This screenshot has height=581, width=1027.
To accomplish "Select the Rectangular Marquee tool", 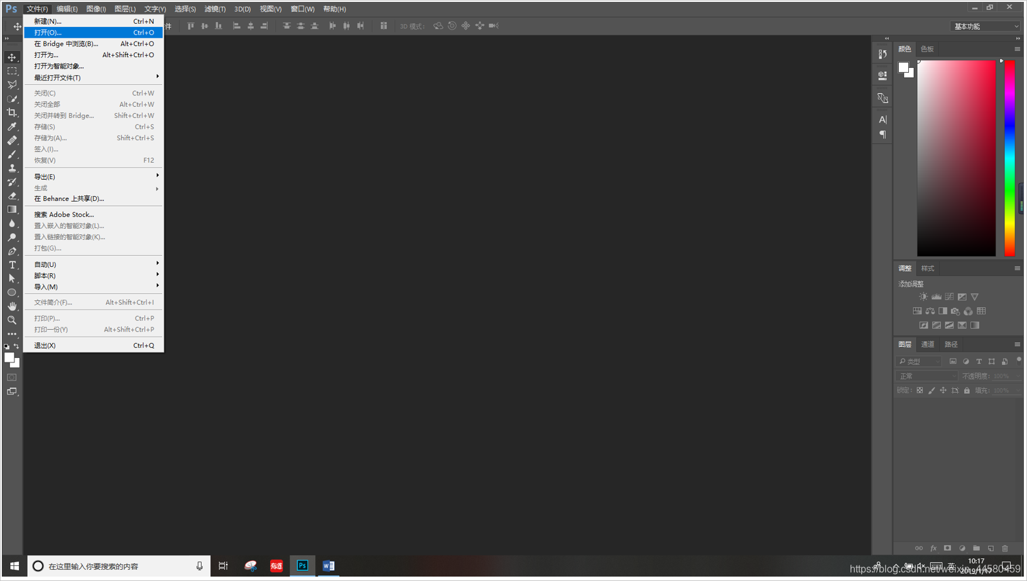I will (x=12, y=71).
